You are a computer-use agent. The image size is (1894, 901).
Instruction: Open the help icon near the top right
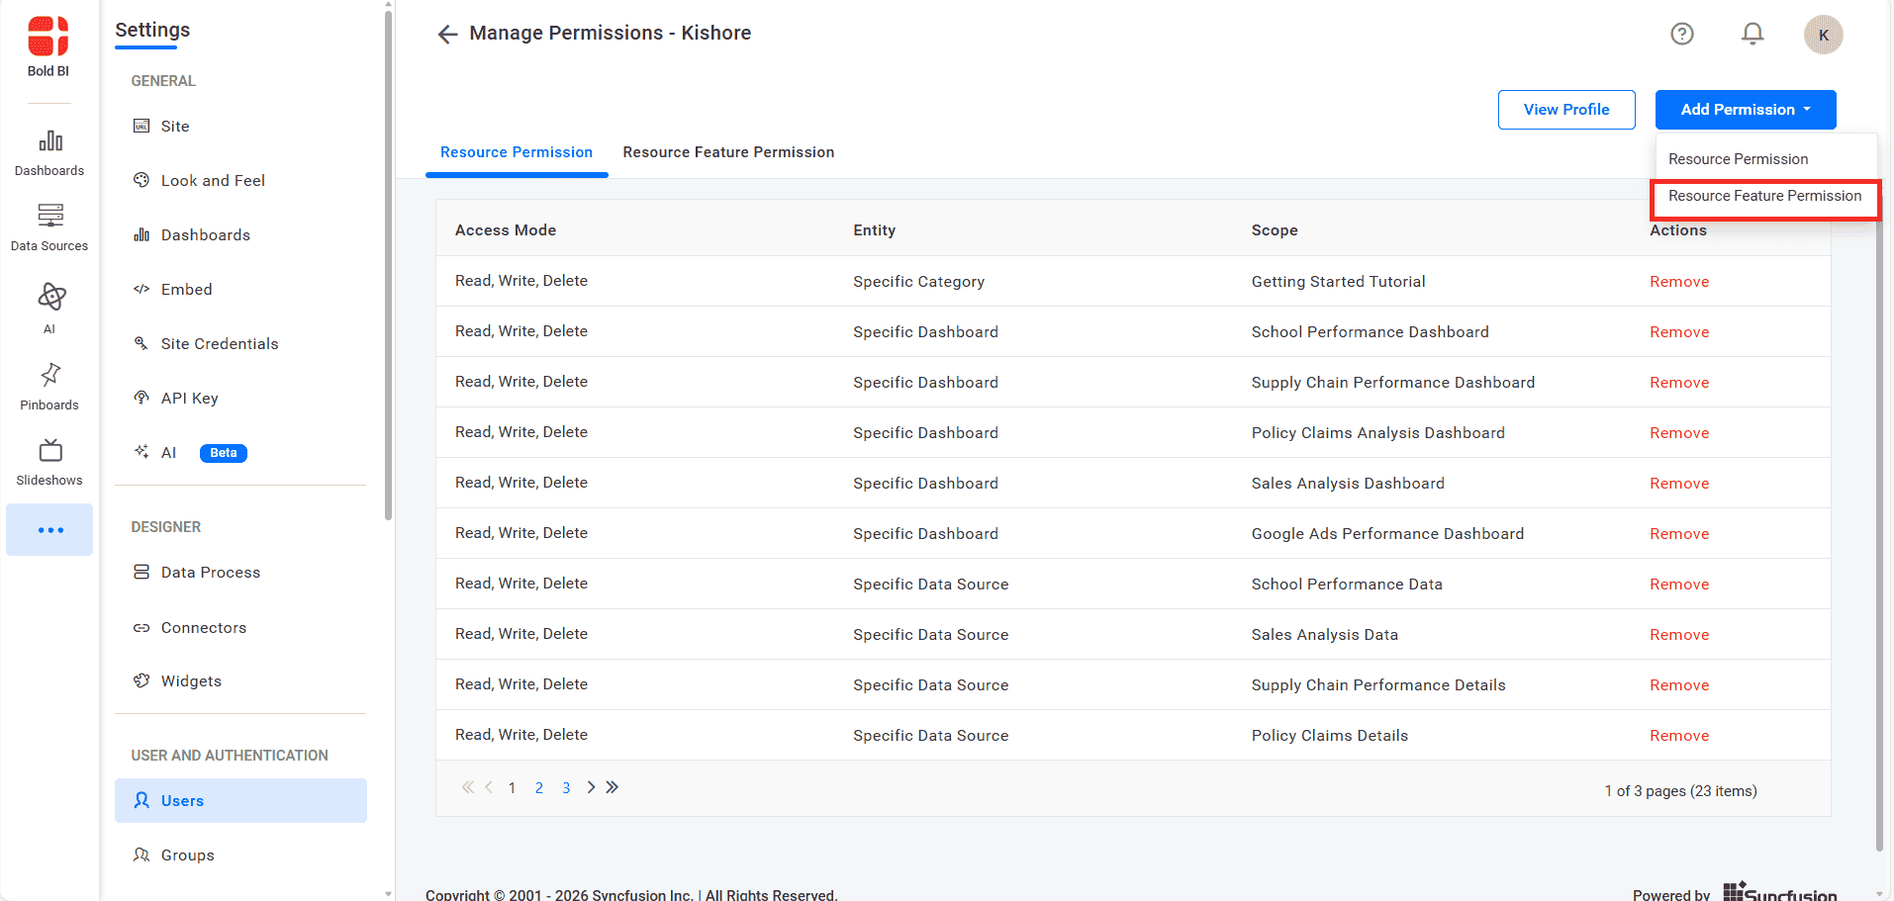pos(1682,33)
